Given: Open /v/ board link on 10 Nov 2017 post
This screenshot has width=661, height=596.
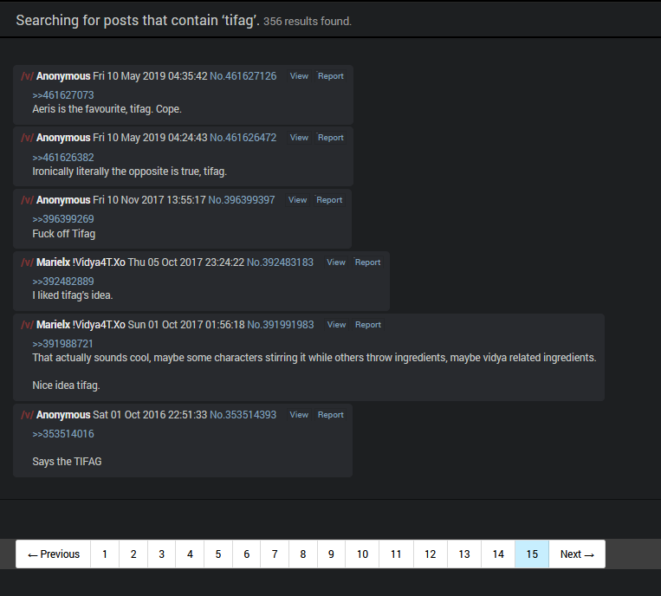Looking at the screenshot, I should point(28,200).
